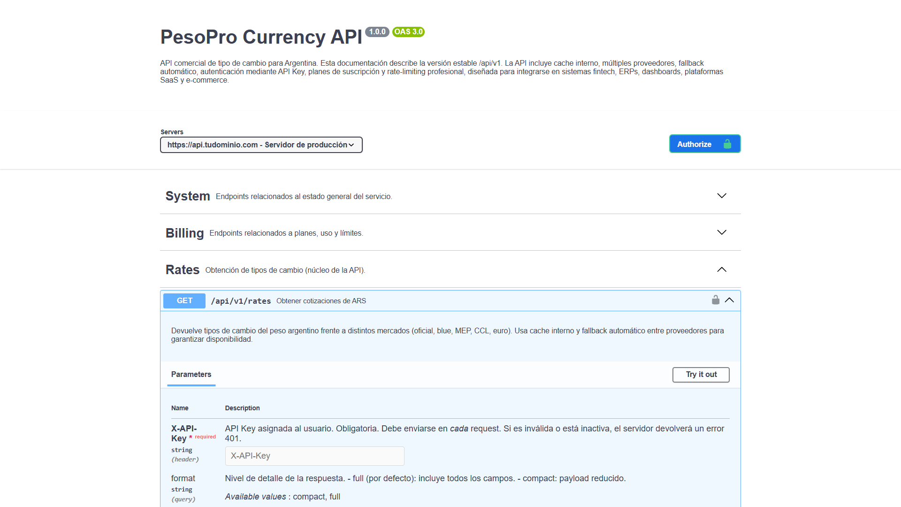Click the blue GET method badge

184,301
